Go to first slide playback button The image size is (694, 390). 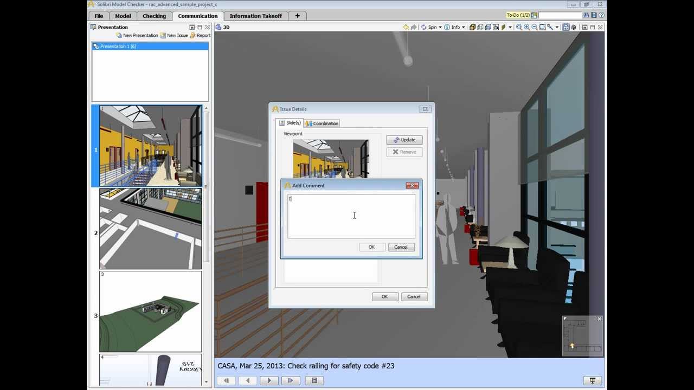click(226, 381)
